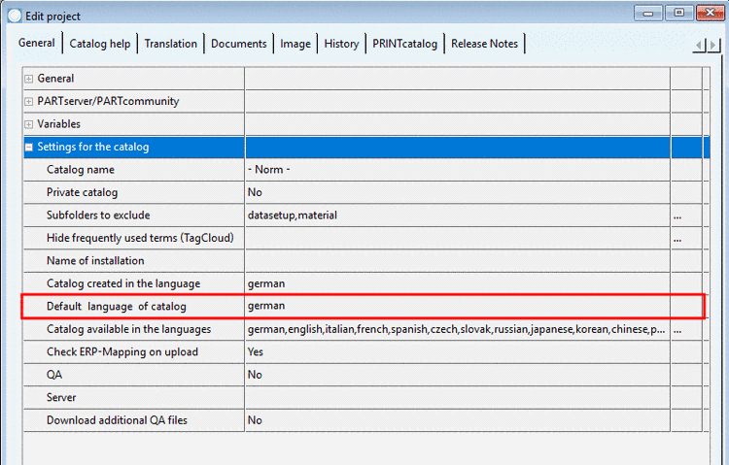
Task: Select Default language of catalog value 'german'
Action: [x=458, y=306]
